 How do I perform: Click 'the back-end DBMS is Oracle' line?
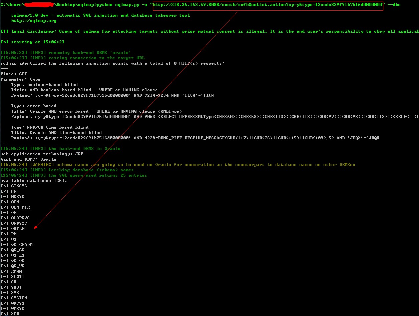point(60,149)
